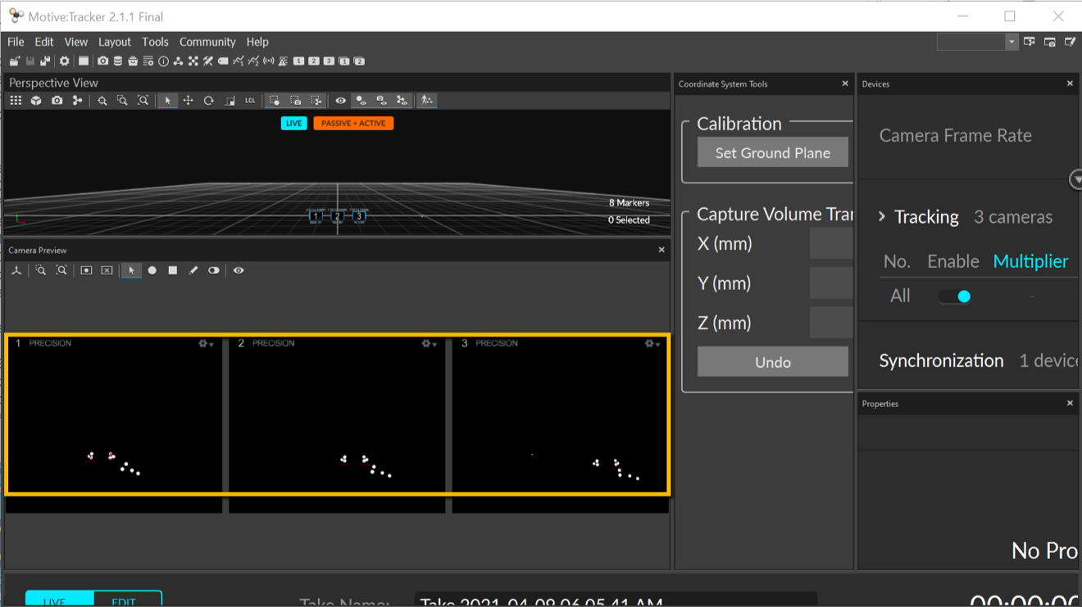Click the Multiplier column header
This screenshot has height=607, width=1082.
click(x=1030, y=261)
